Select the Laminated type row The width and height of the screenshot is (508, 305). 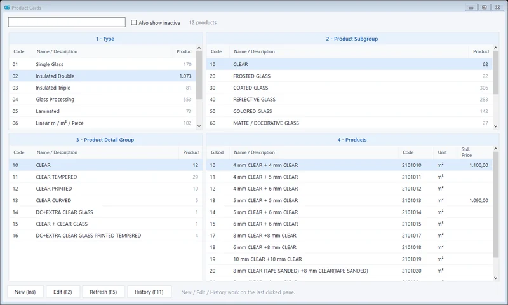(102, 111)
